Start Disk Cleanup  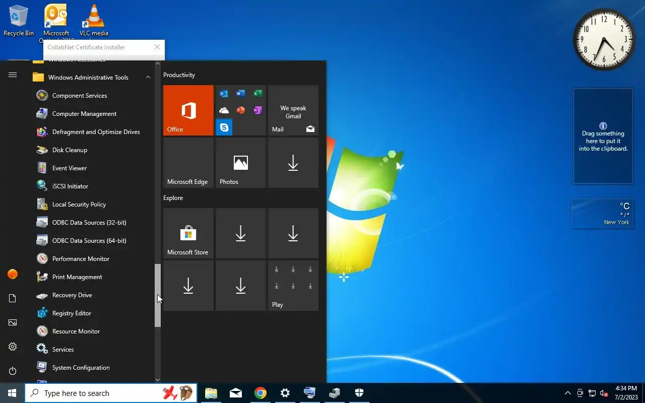click(x=94, y=150)
